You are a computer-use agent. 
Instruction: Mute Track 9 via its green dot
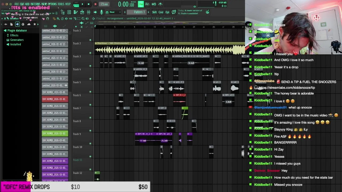click(x=90, y=143)
